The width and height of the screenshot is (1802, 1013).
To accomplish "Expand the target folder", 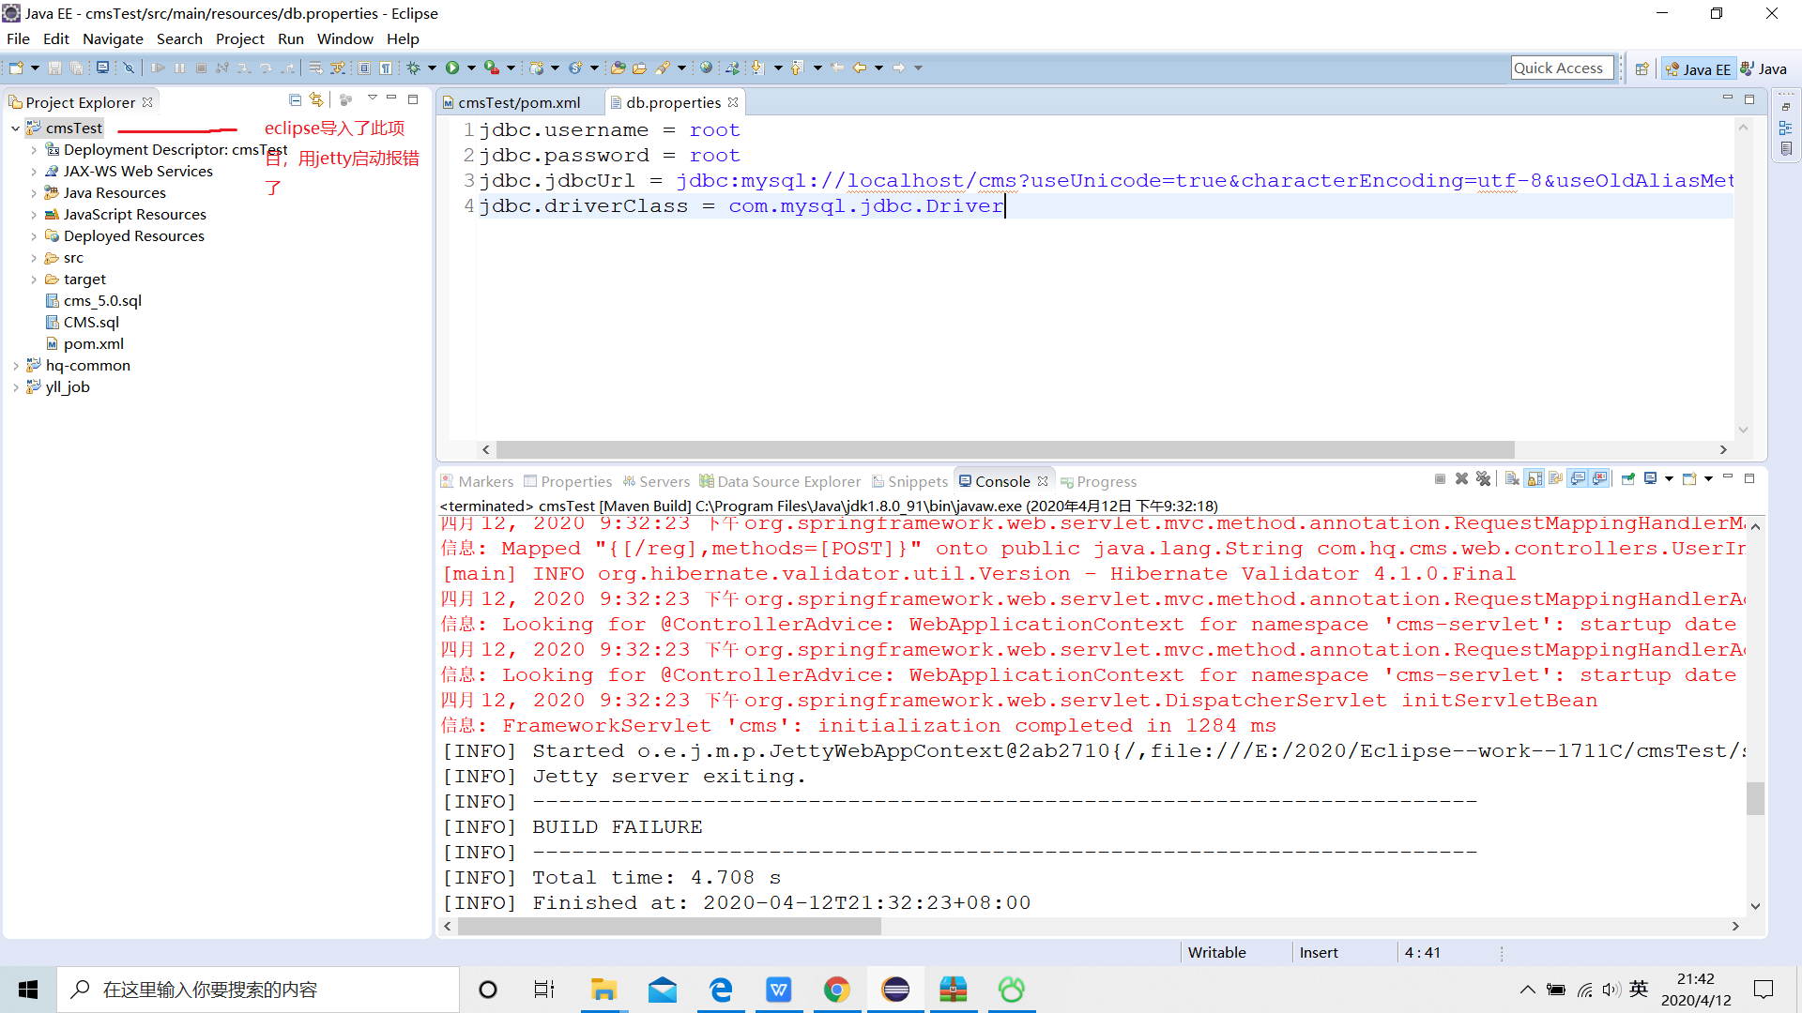I will pos(34,280).
